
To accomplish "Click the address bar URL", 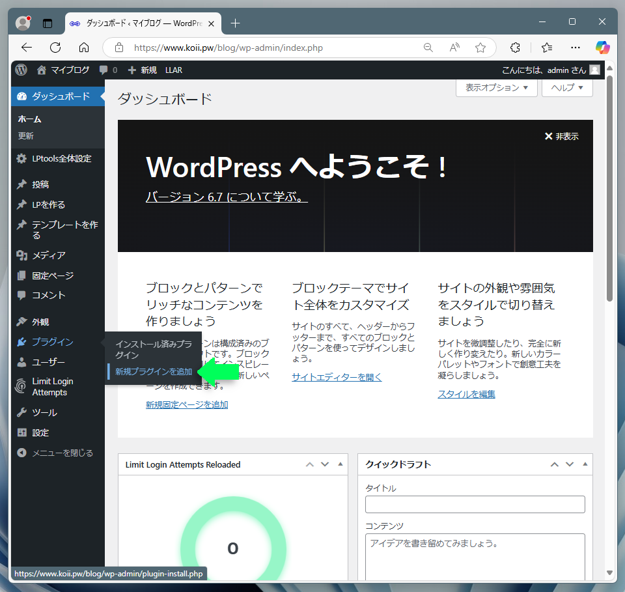I will click(x=228, y=48).
